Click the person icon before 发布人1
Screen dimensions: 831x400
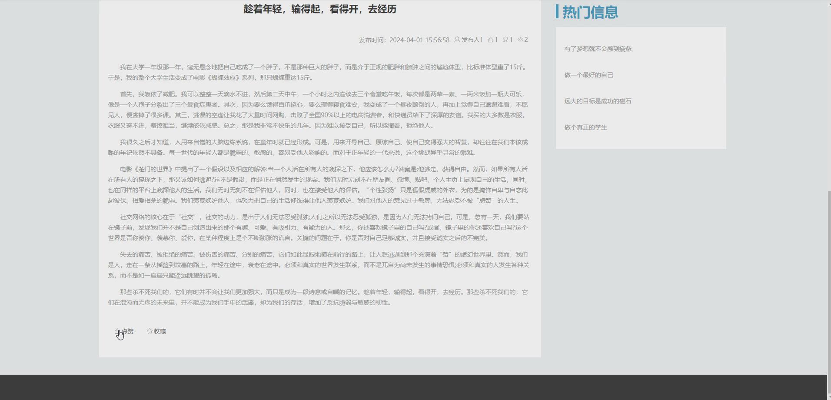457,39
